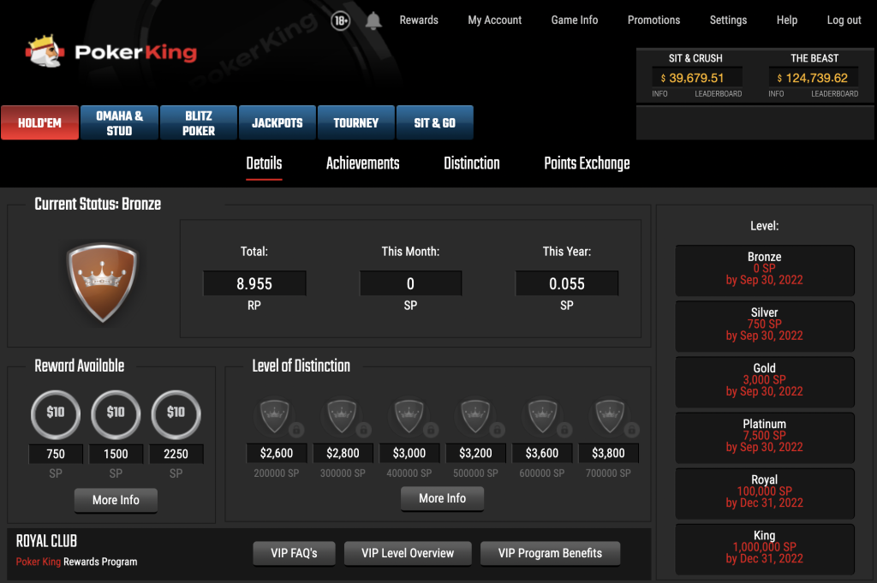The image size is (877, 583).
Task: Select the Silver 750 SP level card
Action: coord(765,326)
